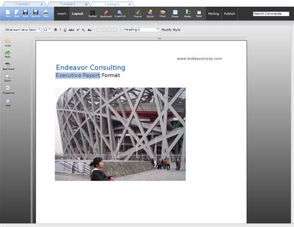
Task: Insert a Shape
Action: click(175, 14)
